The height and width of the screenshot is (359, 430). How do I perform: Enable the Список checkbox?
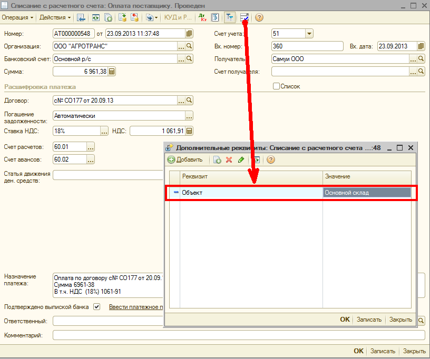[x=276, y=86]
